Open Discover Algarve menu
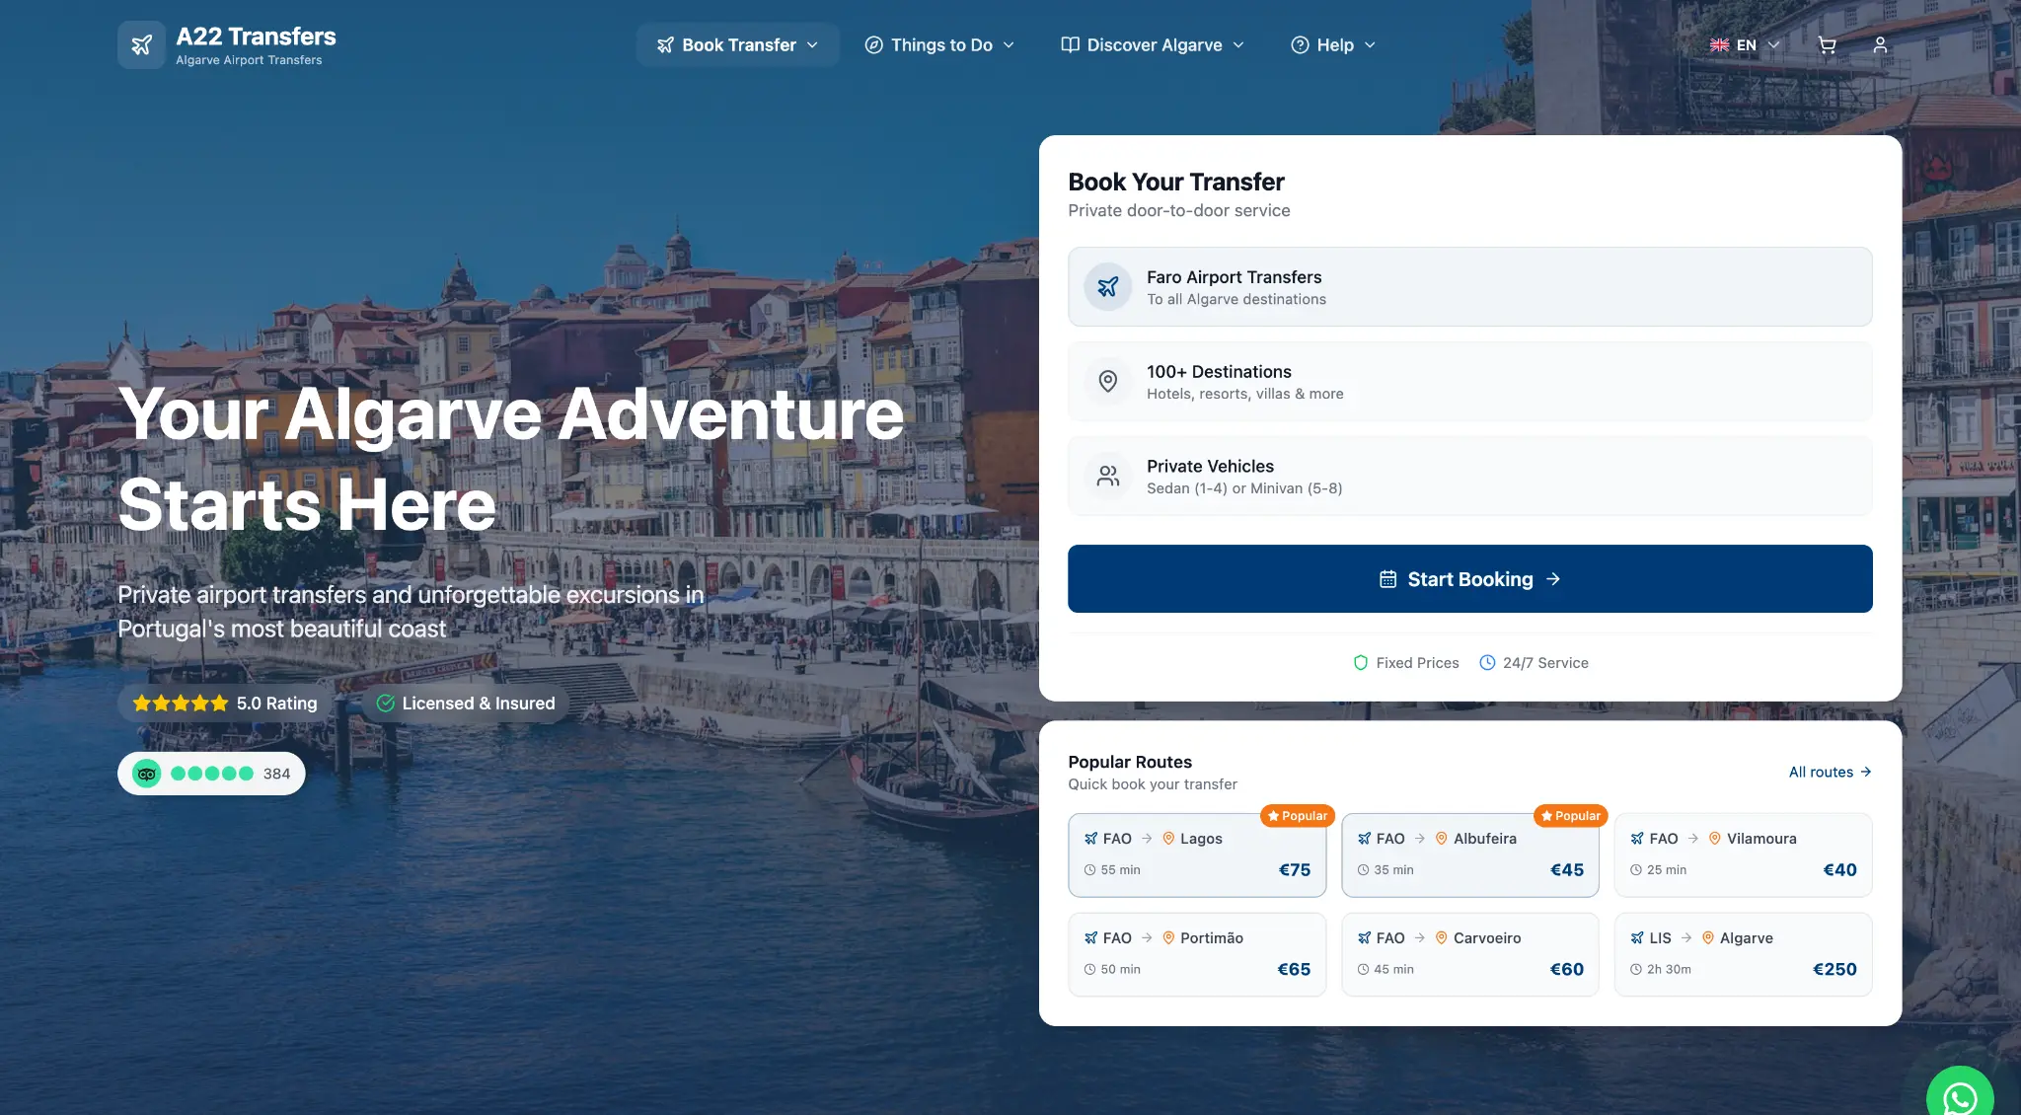 [1153, 45]
